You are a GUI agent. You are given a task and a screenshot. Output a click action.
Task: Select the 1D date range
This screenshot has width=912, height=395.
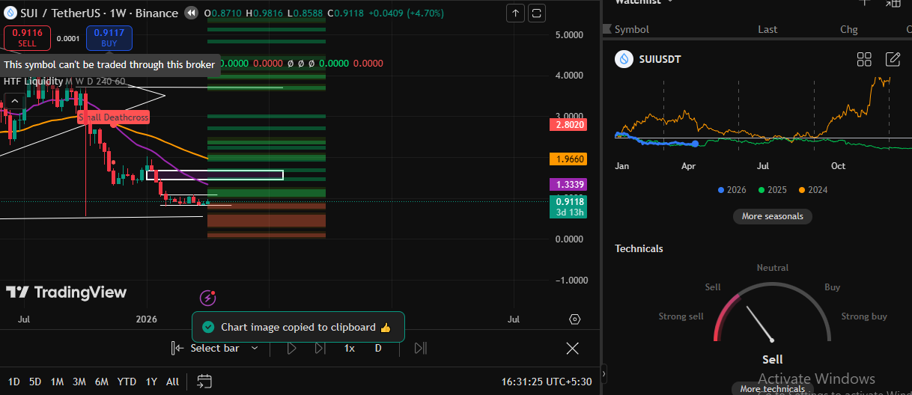[14, 382]
